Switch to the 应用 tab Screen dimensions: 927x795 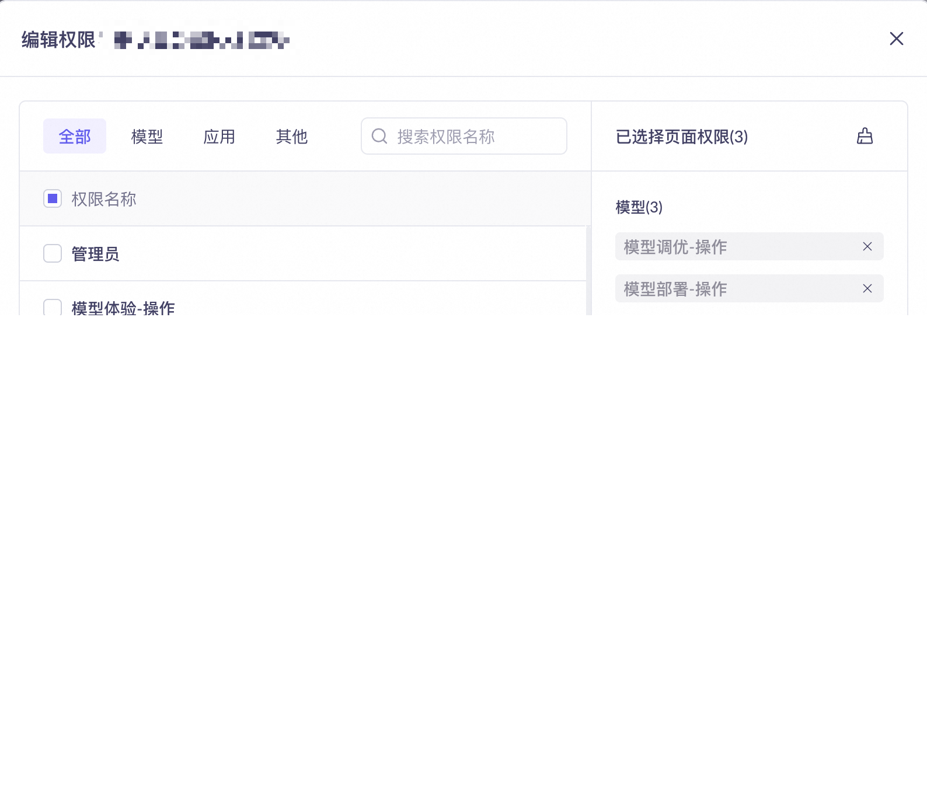click(x=219, y=136)
